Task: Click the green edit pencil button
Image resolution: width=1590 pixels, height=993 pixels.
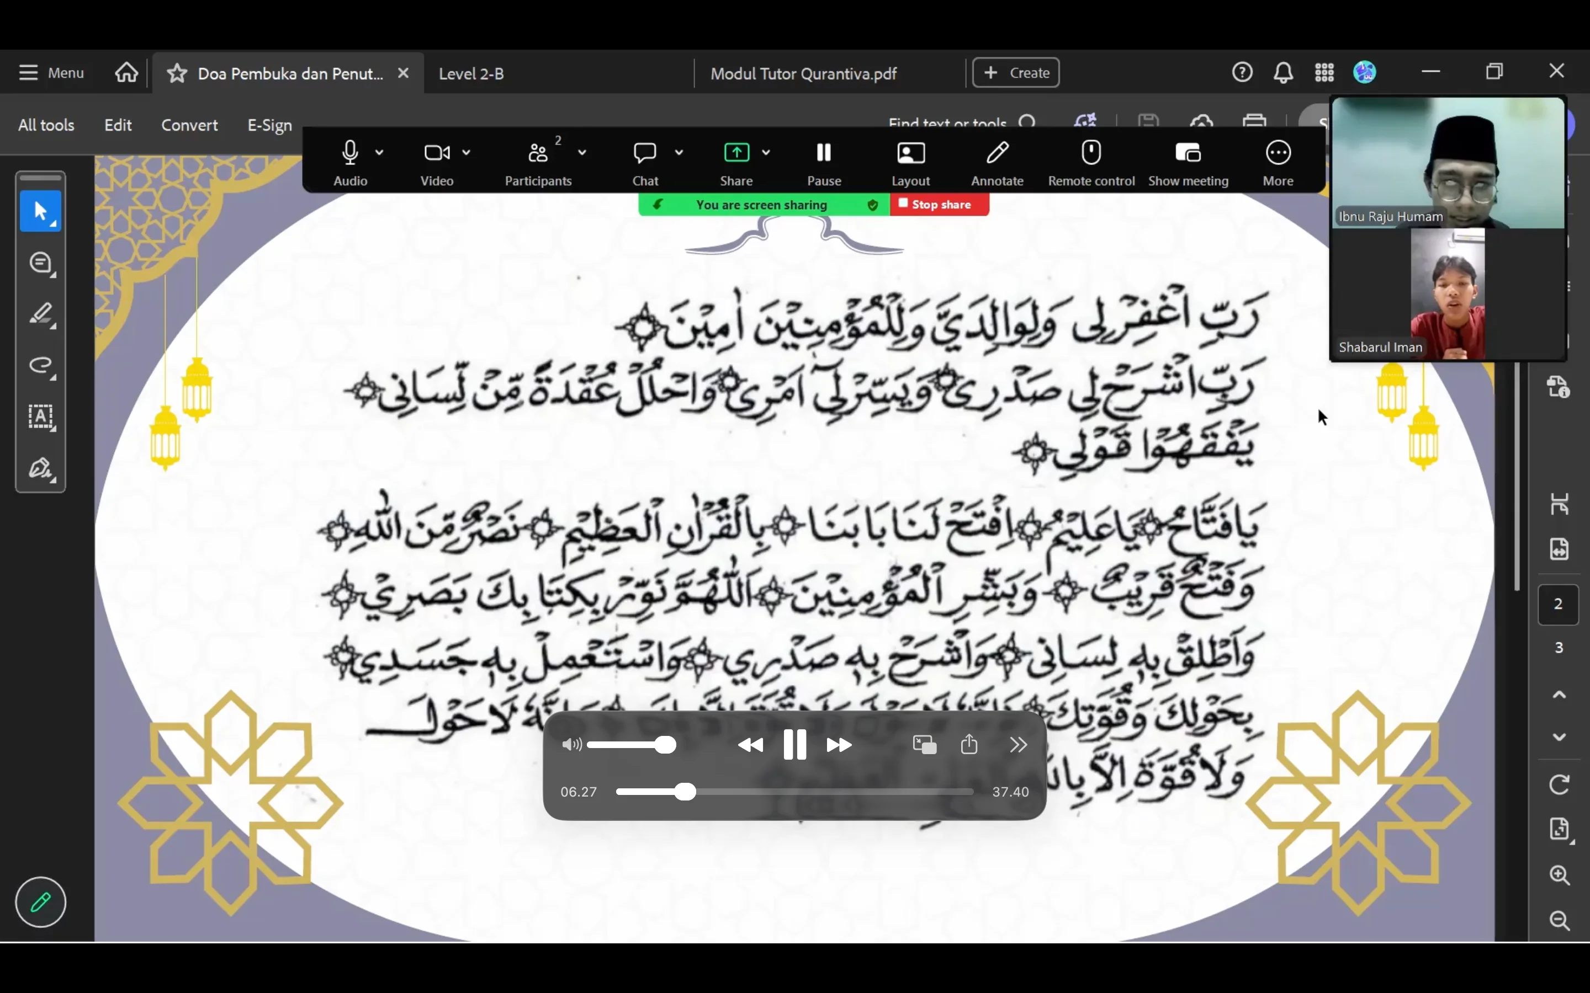Action: point(41,902)
